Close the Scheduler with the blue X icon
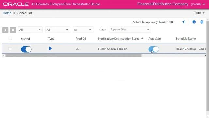The height and width of the screenshot is (118, 209). 202,22
